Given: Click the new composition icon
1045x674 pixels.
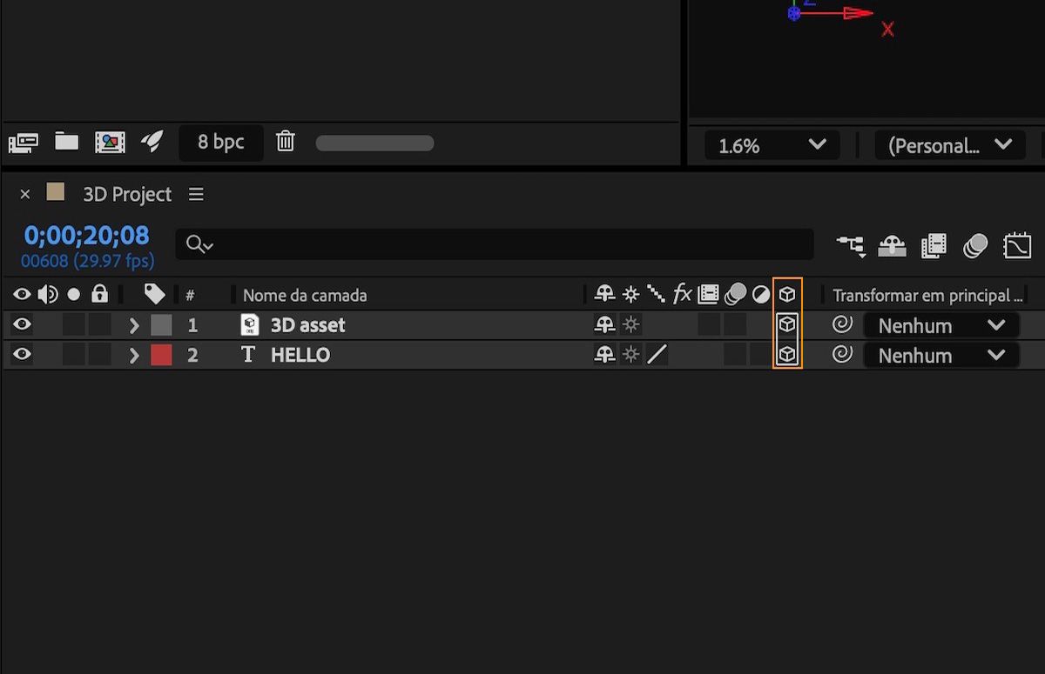Looking at the screenshot, I should pos(110,142).
